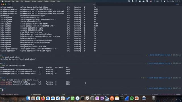Open the View menu
This screenshot has height=102, width=182.
point(22,1)
